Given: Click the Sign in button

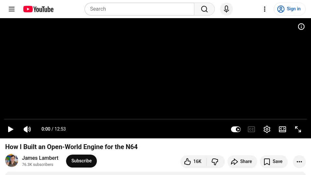Looking at the screenshot, I should [x=290, y=9].
